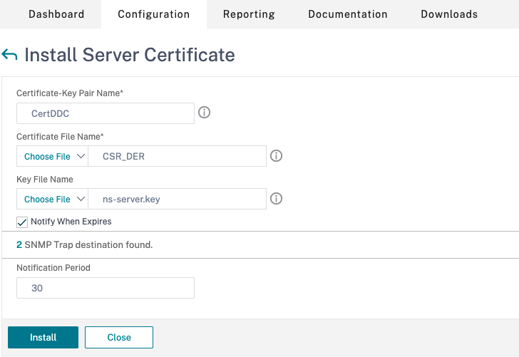Go back using the arrow beside the page title
Viewport: 519px width, 357px height.
click(x=10, y=55)
